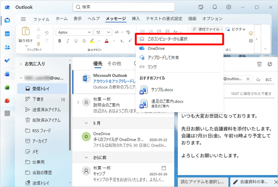The width and height of the screenshot is (278, 187).
Task: Open the OneDrive email message
Action: 124,139
